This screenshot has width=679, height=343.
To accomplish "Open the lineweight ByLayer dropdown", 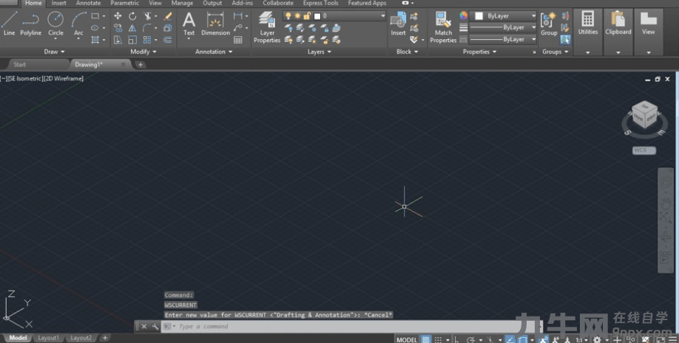I will (503, 27).
